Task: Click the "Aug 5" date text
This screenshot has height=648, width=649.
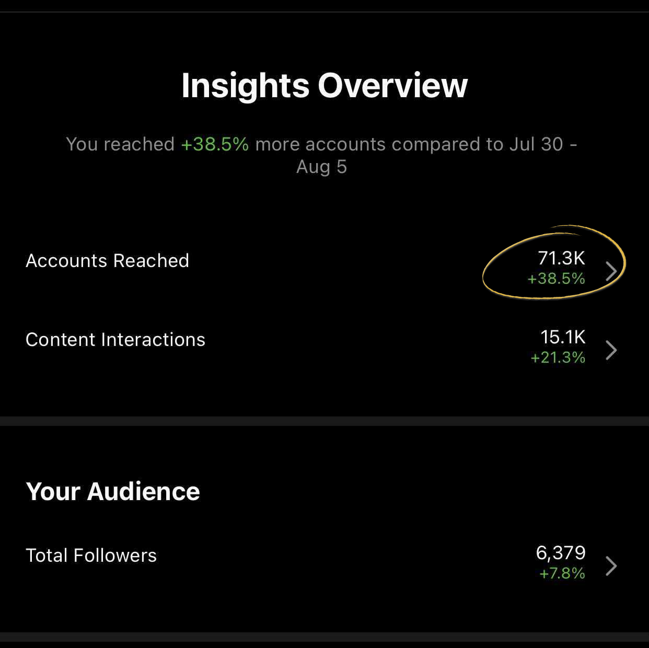Action: (321, 167)
